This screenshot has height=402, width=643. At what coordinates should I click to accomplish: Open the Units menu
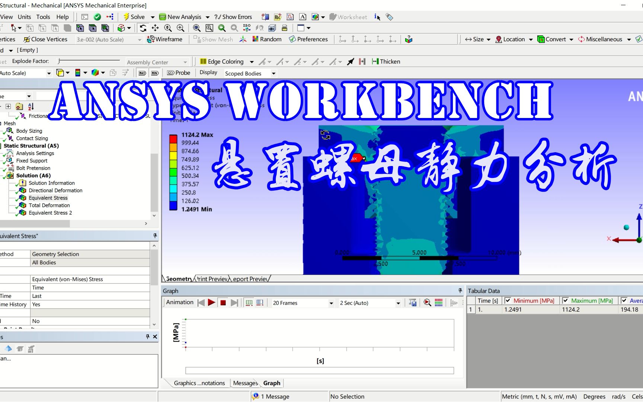pos(24,17)
